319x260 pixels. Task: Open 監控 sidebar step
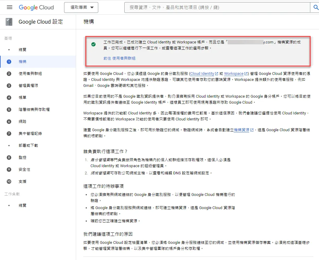[x=22, y=158]
